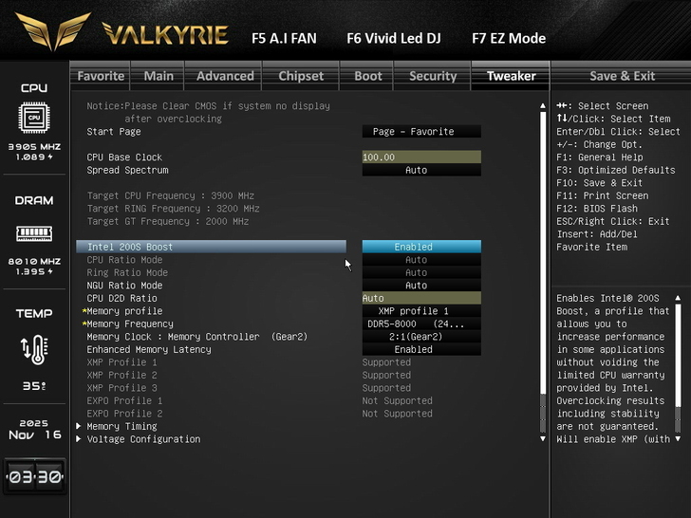
Task: Click the main settings list scrollbar thumb
Action: pyautogui.click(x=543, y=253)
